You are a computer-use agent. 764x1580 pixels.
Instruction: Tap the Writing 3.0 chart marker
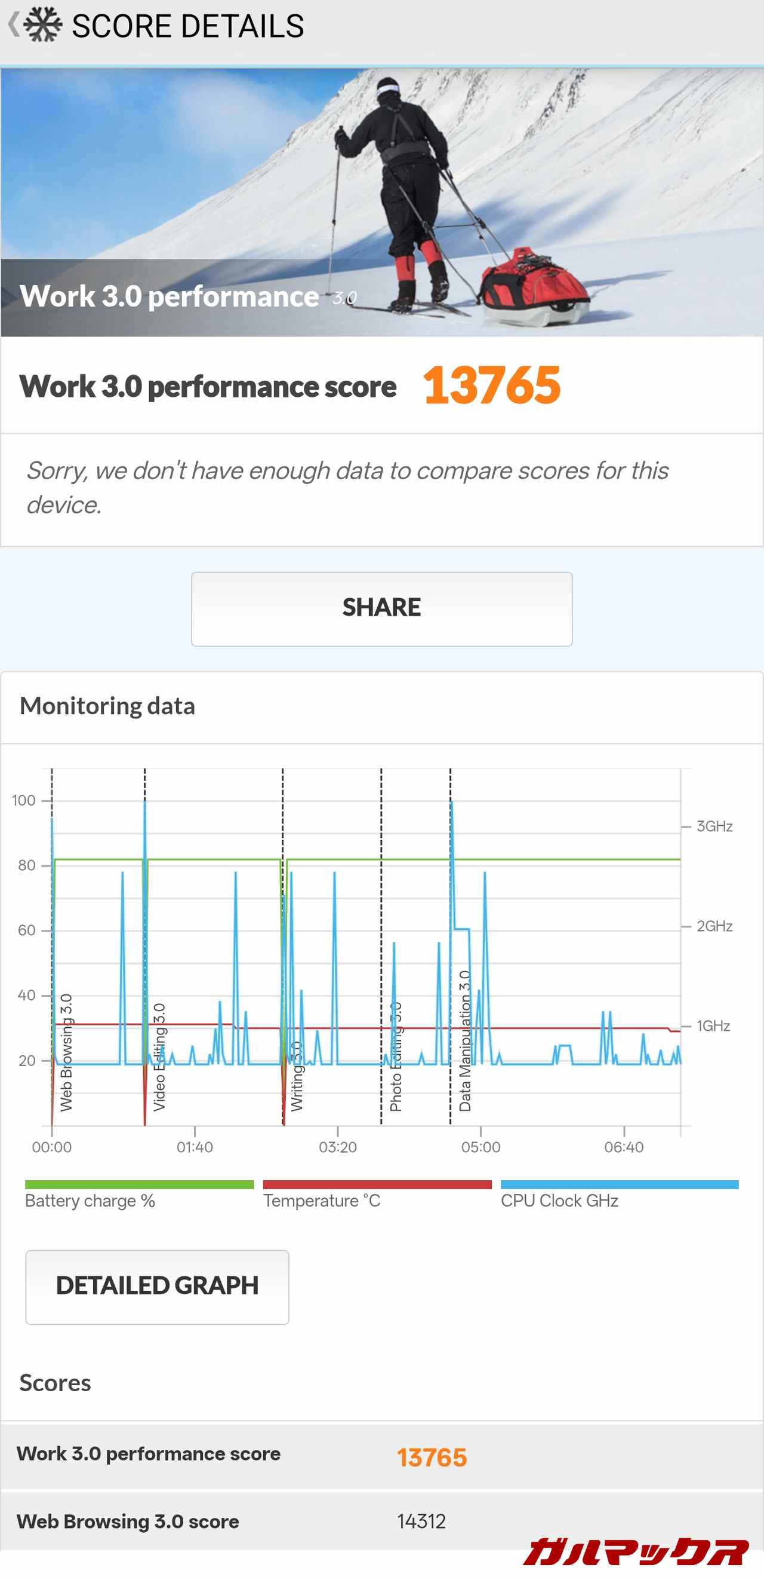(297, 1076)
